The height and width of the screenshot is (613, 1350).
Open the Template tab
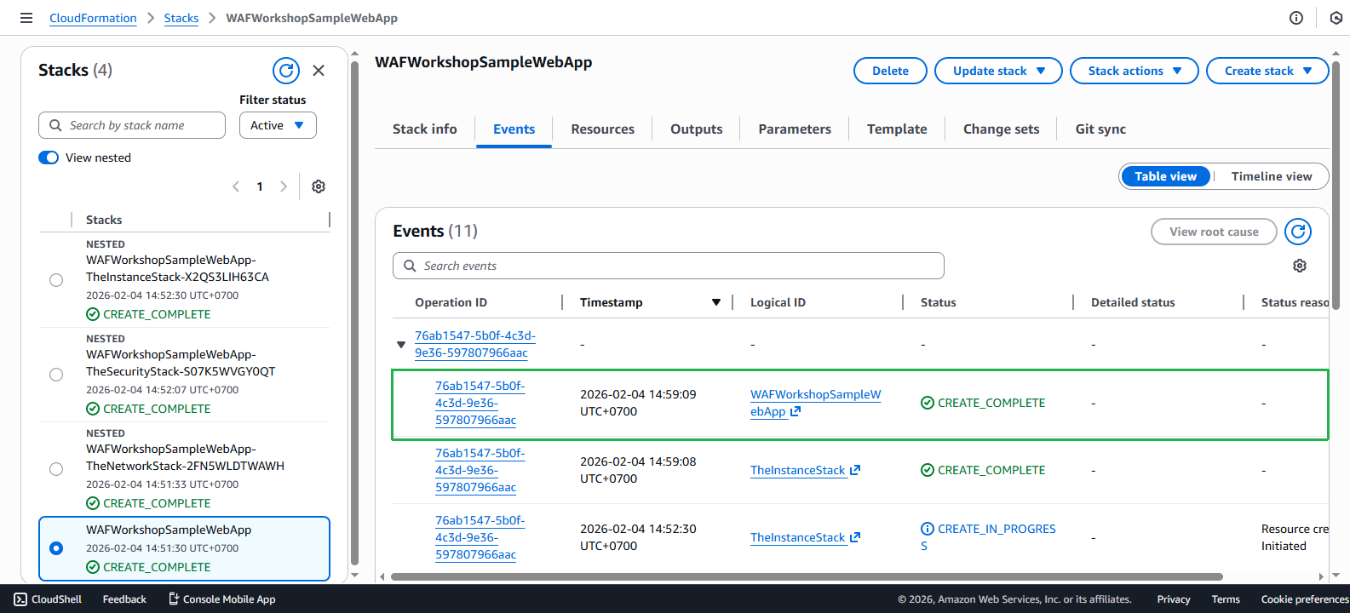897,129
